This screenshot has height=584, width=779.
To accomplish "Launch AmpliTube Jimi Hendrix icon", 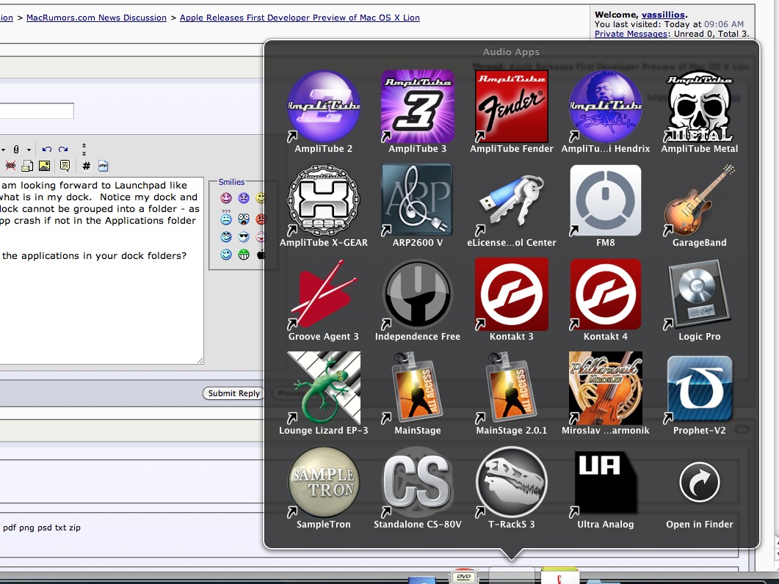I will tap(605, 106).
